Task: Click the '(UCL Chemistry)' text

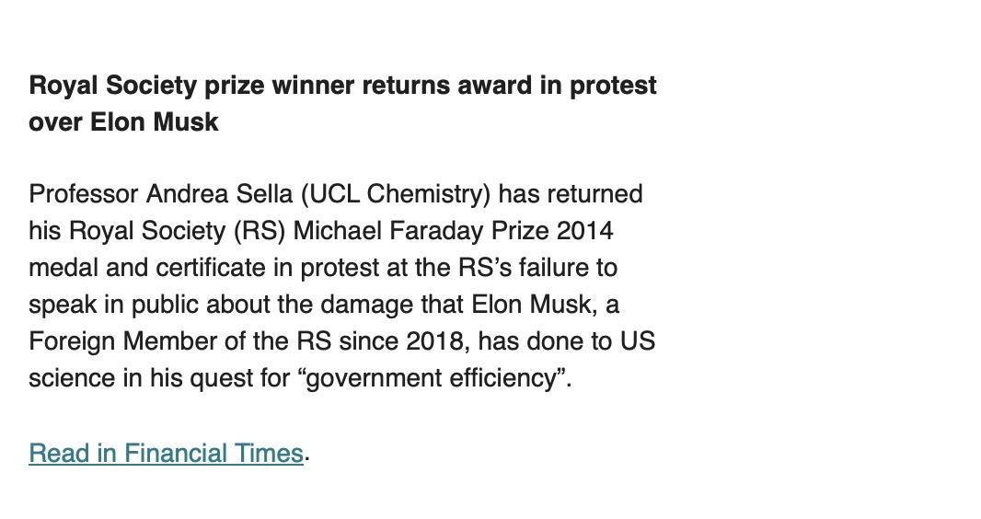Action: [x=396, y=194]
